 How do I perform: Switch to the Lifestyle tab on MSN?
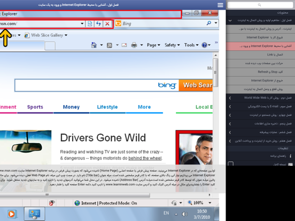(x=107, y=107)
